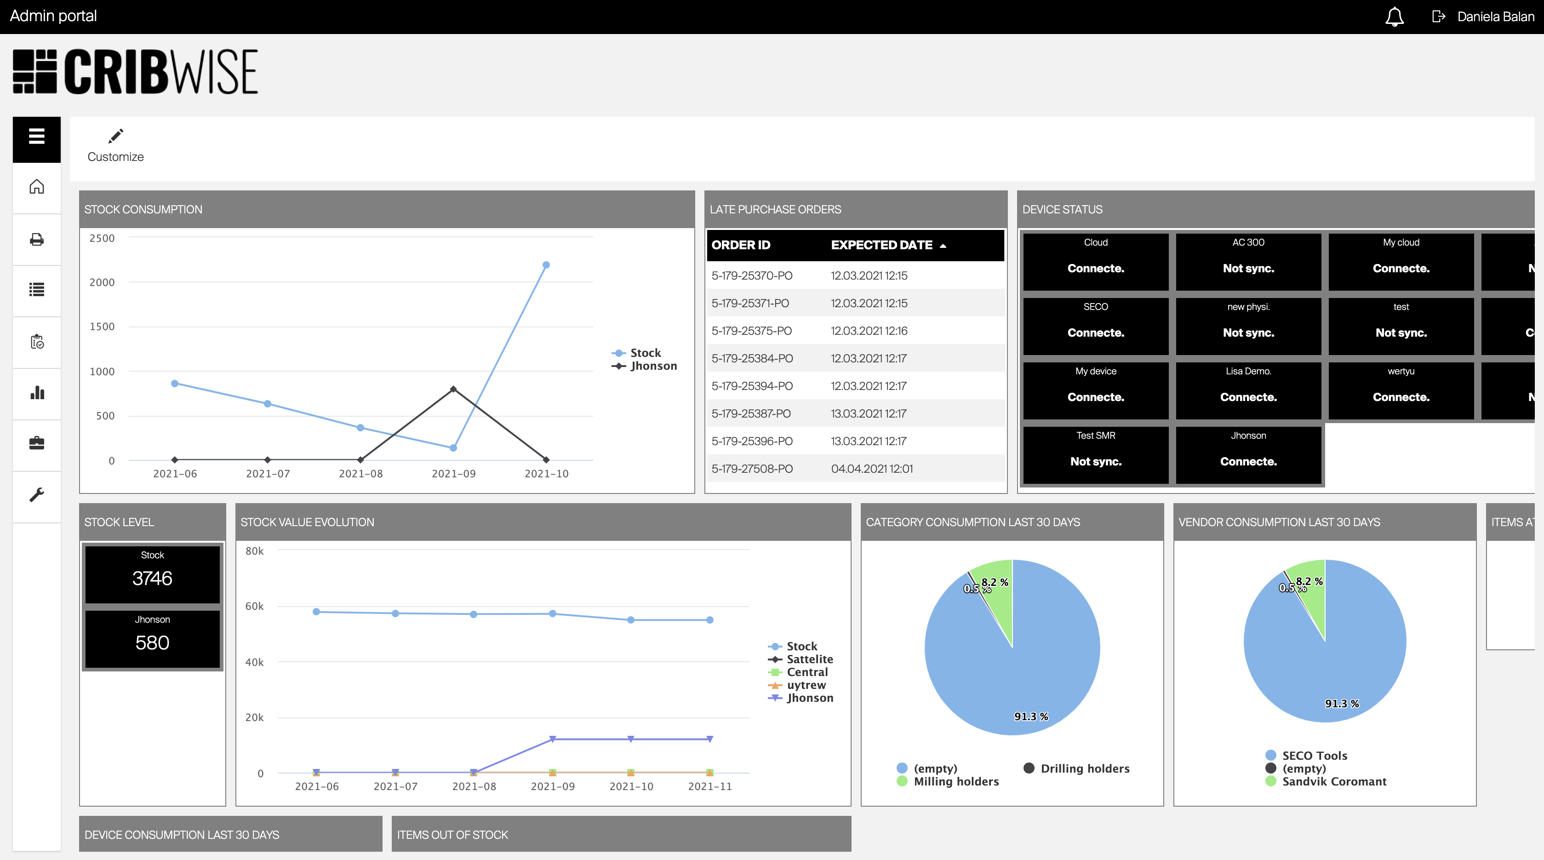Go to the Home dashboard icon
Screen dimensions: 1544x860
37,187
